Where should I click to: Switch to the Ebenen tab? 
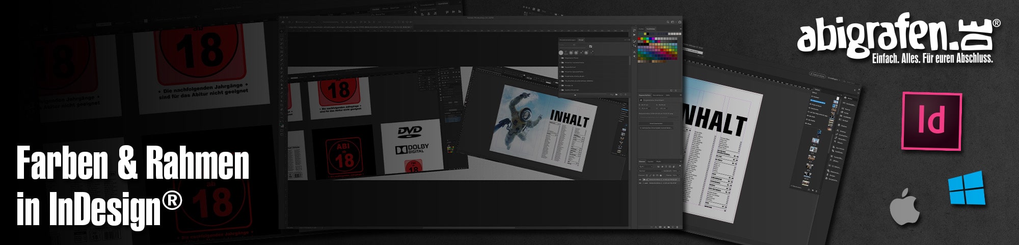click(x=642, y=161)
